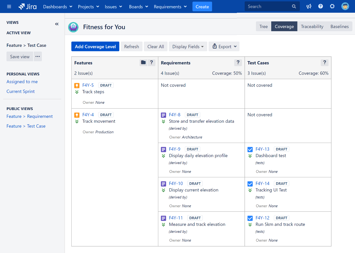Open the settings gear icon
Image resolution: width=355 pixels, height=253 pixels.
[x=332, y=6]
